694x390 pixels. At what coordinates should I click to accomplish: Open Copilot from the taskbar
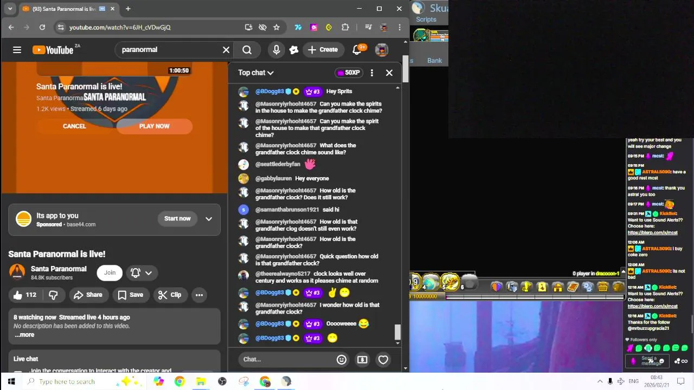[158, 381]
